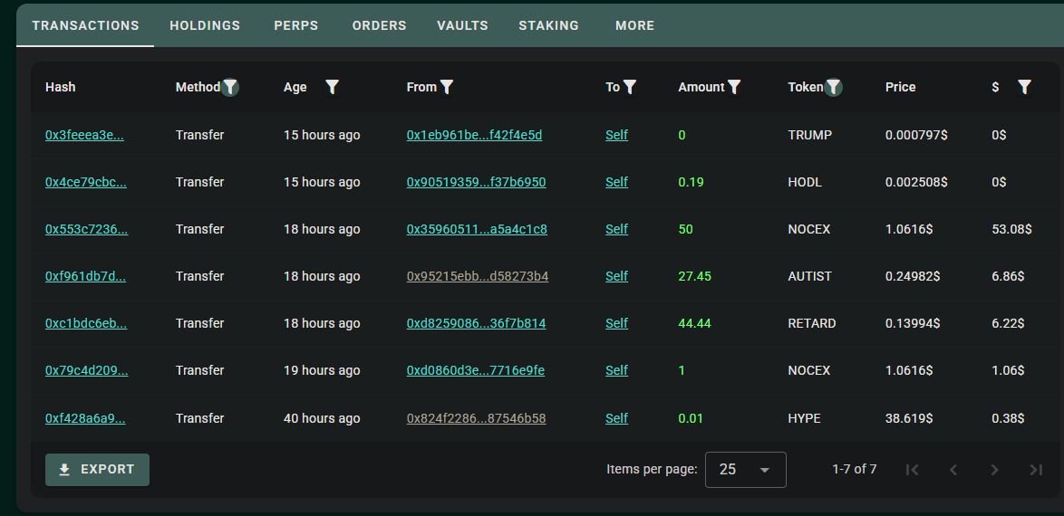Click Self link in TRUMP row
This screenshot has width=1064, height=516.
point(617,135)
